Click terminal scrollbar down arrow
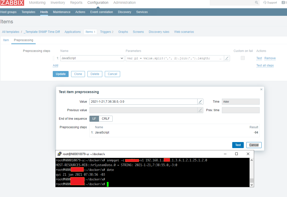287x197 pixels. pyautogui.click(x=252, y=185)
